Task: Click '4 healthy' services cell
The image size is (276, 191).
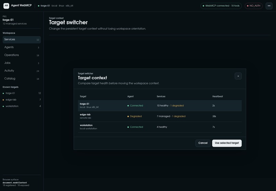Action: point(162,127)
